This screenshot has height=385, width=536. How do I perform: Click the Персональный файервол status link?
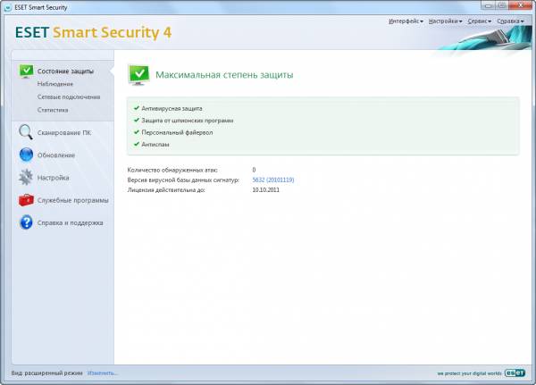177,132
